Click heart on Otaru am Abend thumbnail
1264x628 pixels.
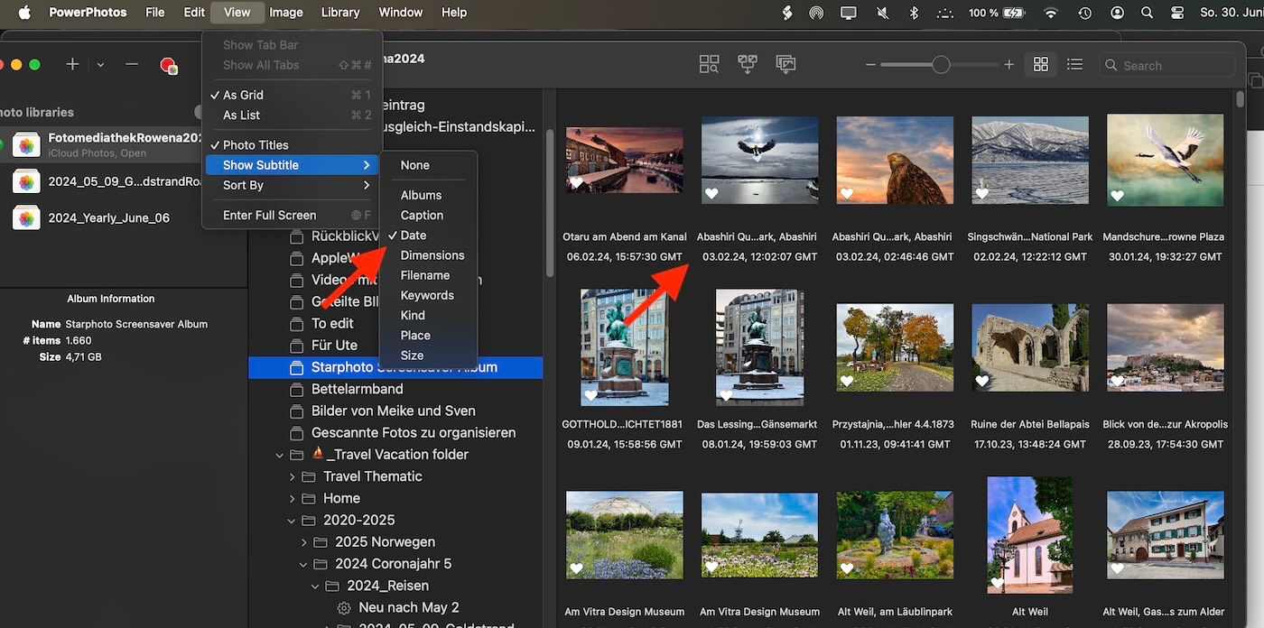[576, 183]
